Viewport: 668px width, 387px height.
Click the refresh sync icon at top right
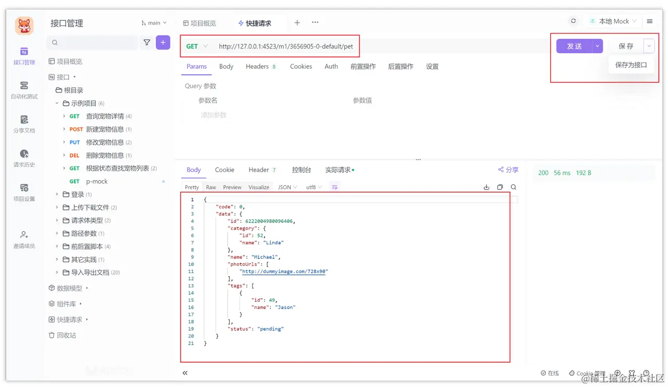(x=574, y=21)
